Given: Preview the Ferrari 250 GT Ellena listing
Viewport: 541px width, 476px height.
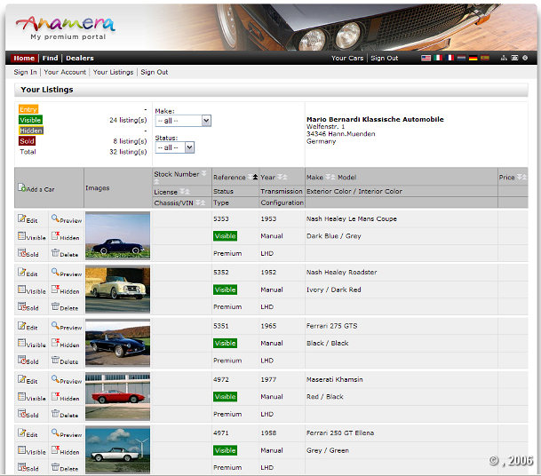Looking at the screenshot, I should point(67,433).
